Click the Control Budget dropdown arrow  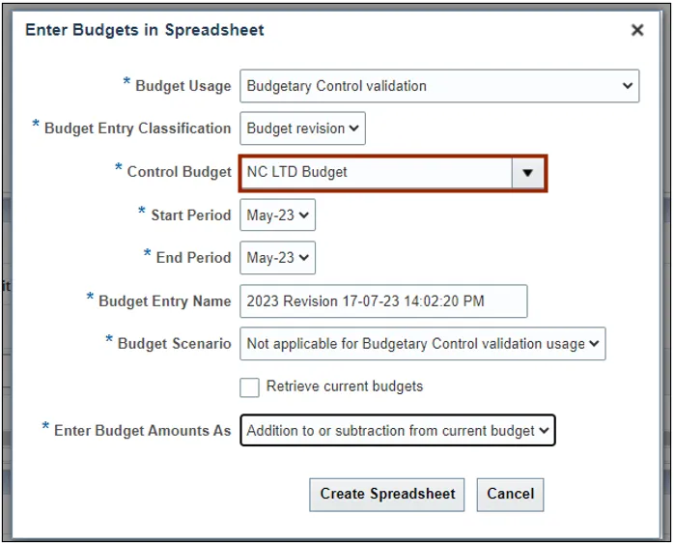(527, 172)
